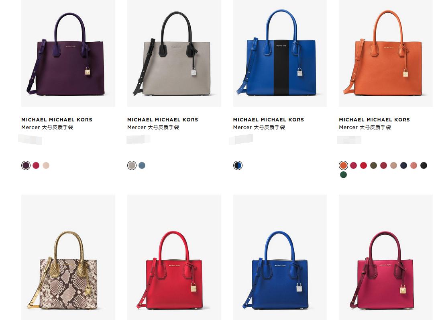Choose the steel blue swatch under grey bag
Viewport: 440px width, 320px height.
tap(142, 166)
